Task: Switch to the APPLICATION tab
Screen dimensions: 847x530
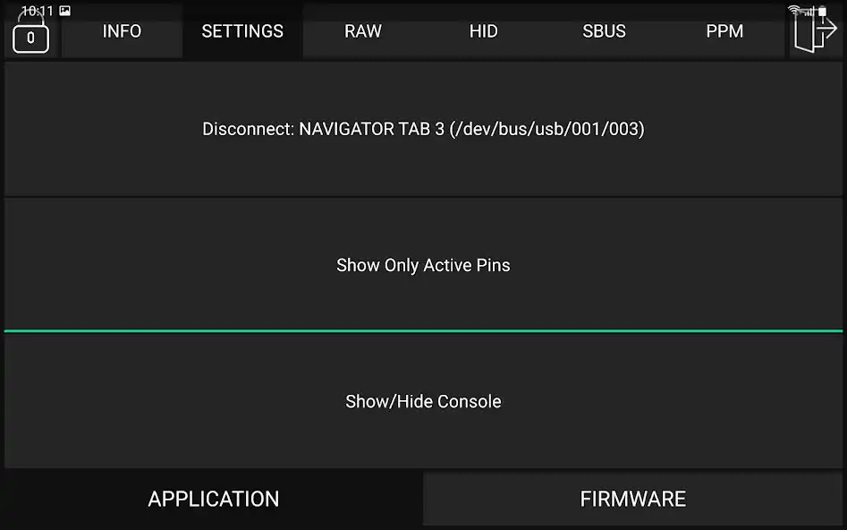Action: [213, 499]
